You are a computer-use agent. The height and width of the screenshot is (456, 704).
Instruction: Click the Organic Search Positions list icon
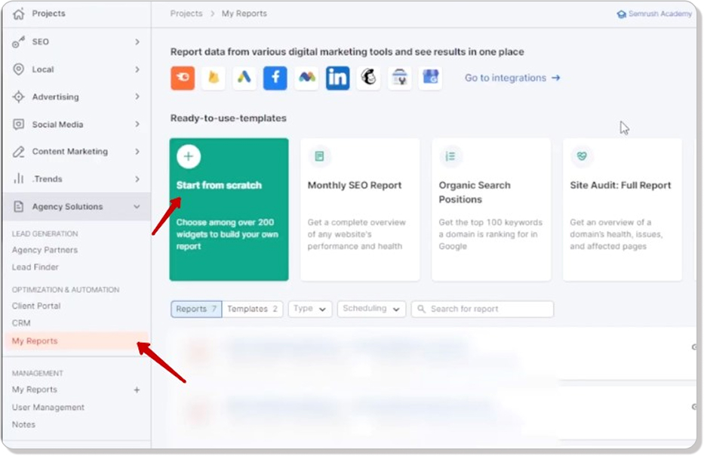pyautogui.click(x=450, y=156)
